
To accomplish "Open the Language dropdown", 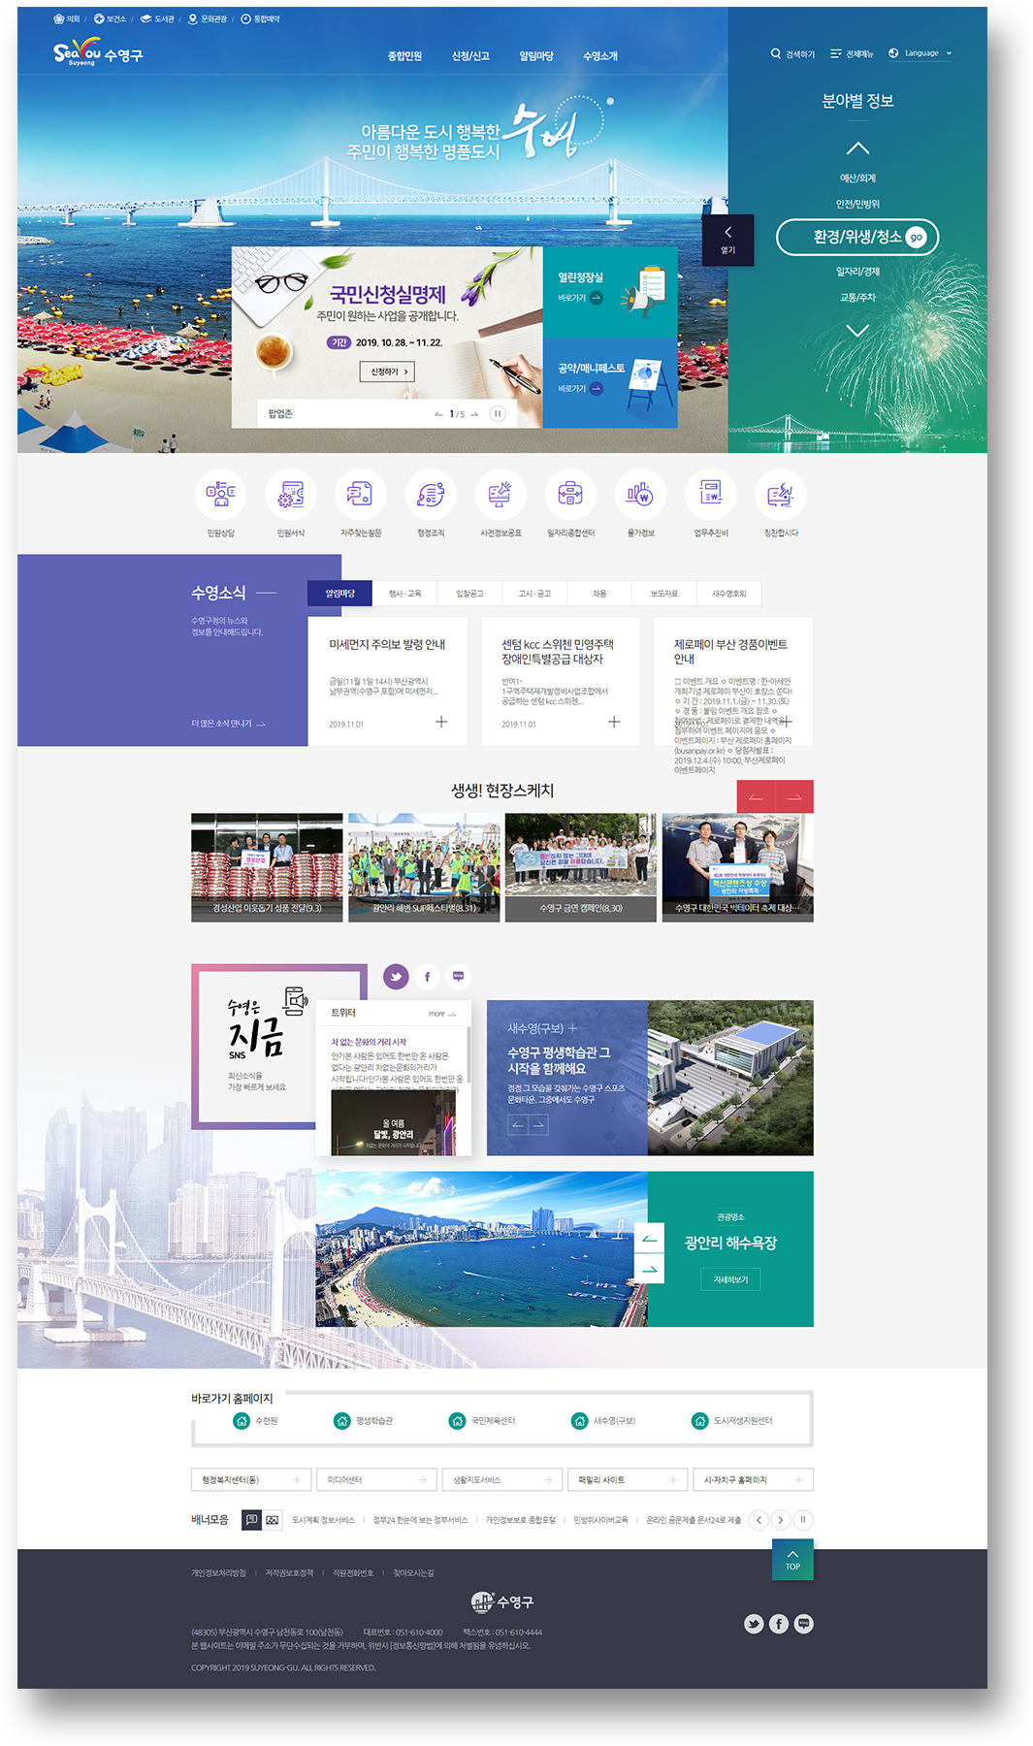I will [920, 53].
